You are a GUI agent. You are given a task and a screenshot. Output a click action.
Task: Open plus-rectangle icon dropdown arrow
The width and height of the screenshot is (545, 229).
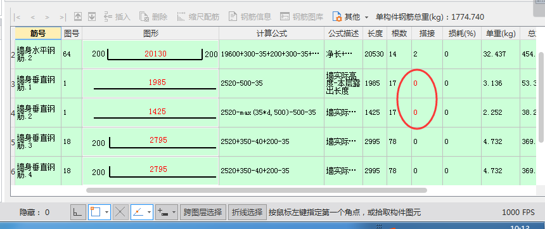coord(174,212)
